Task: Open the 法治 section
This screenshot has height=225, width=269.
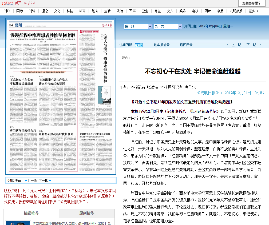Action: (x=120, y=11)
